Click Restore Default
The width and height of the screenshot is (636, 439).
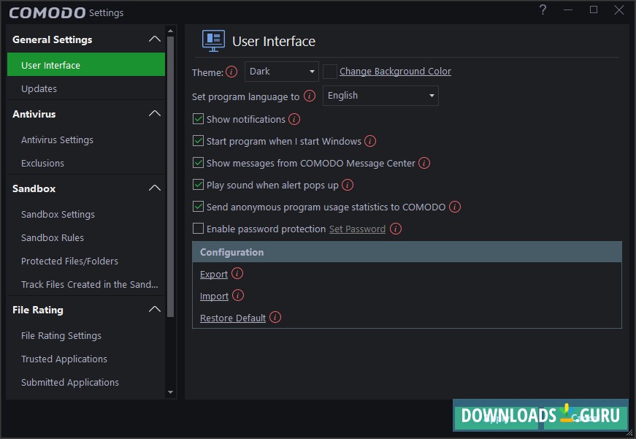click(x=231, y=318)
